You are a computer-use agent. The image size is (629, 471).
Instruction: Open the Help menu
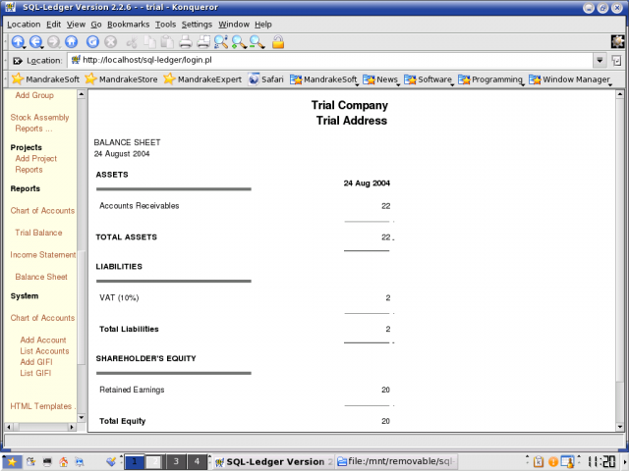(263, 25)
